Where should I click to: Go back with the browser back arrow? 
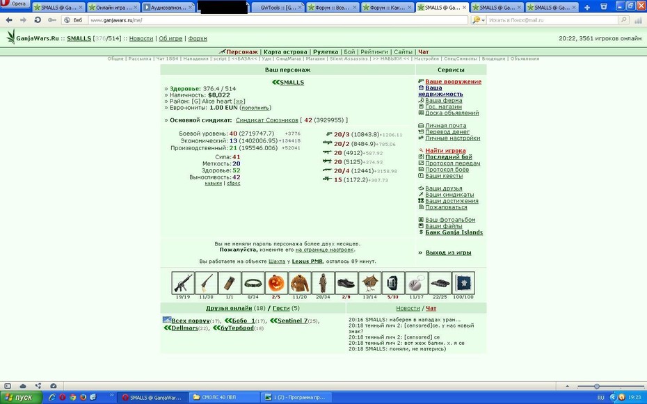pos(9,19)
